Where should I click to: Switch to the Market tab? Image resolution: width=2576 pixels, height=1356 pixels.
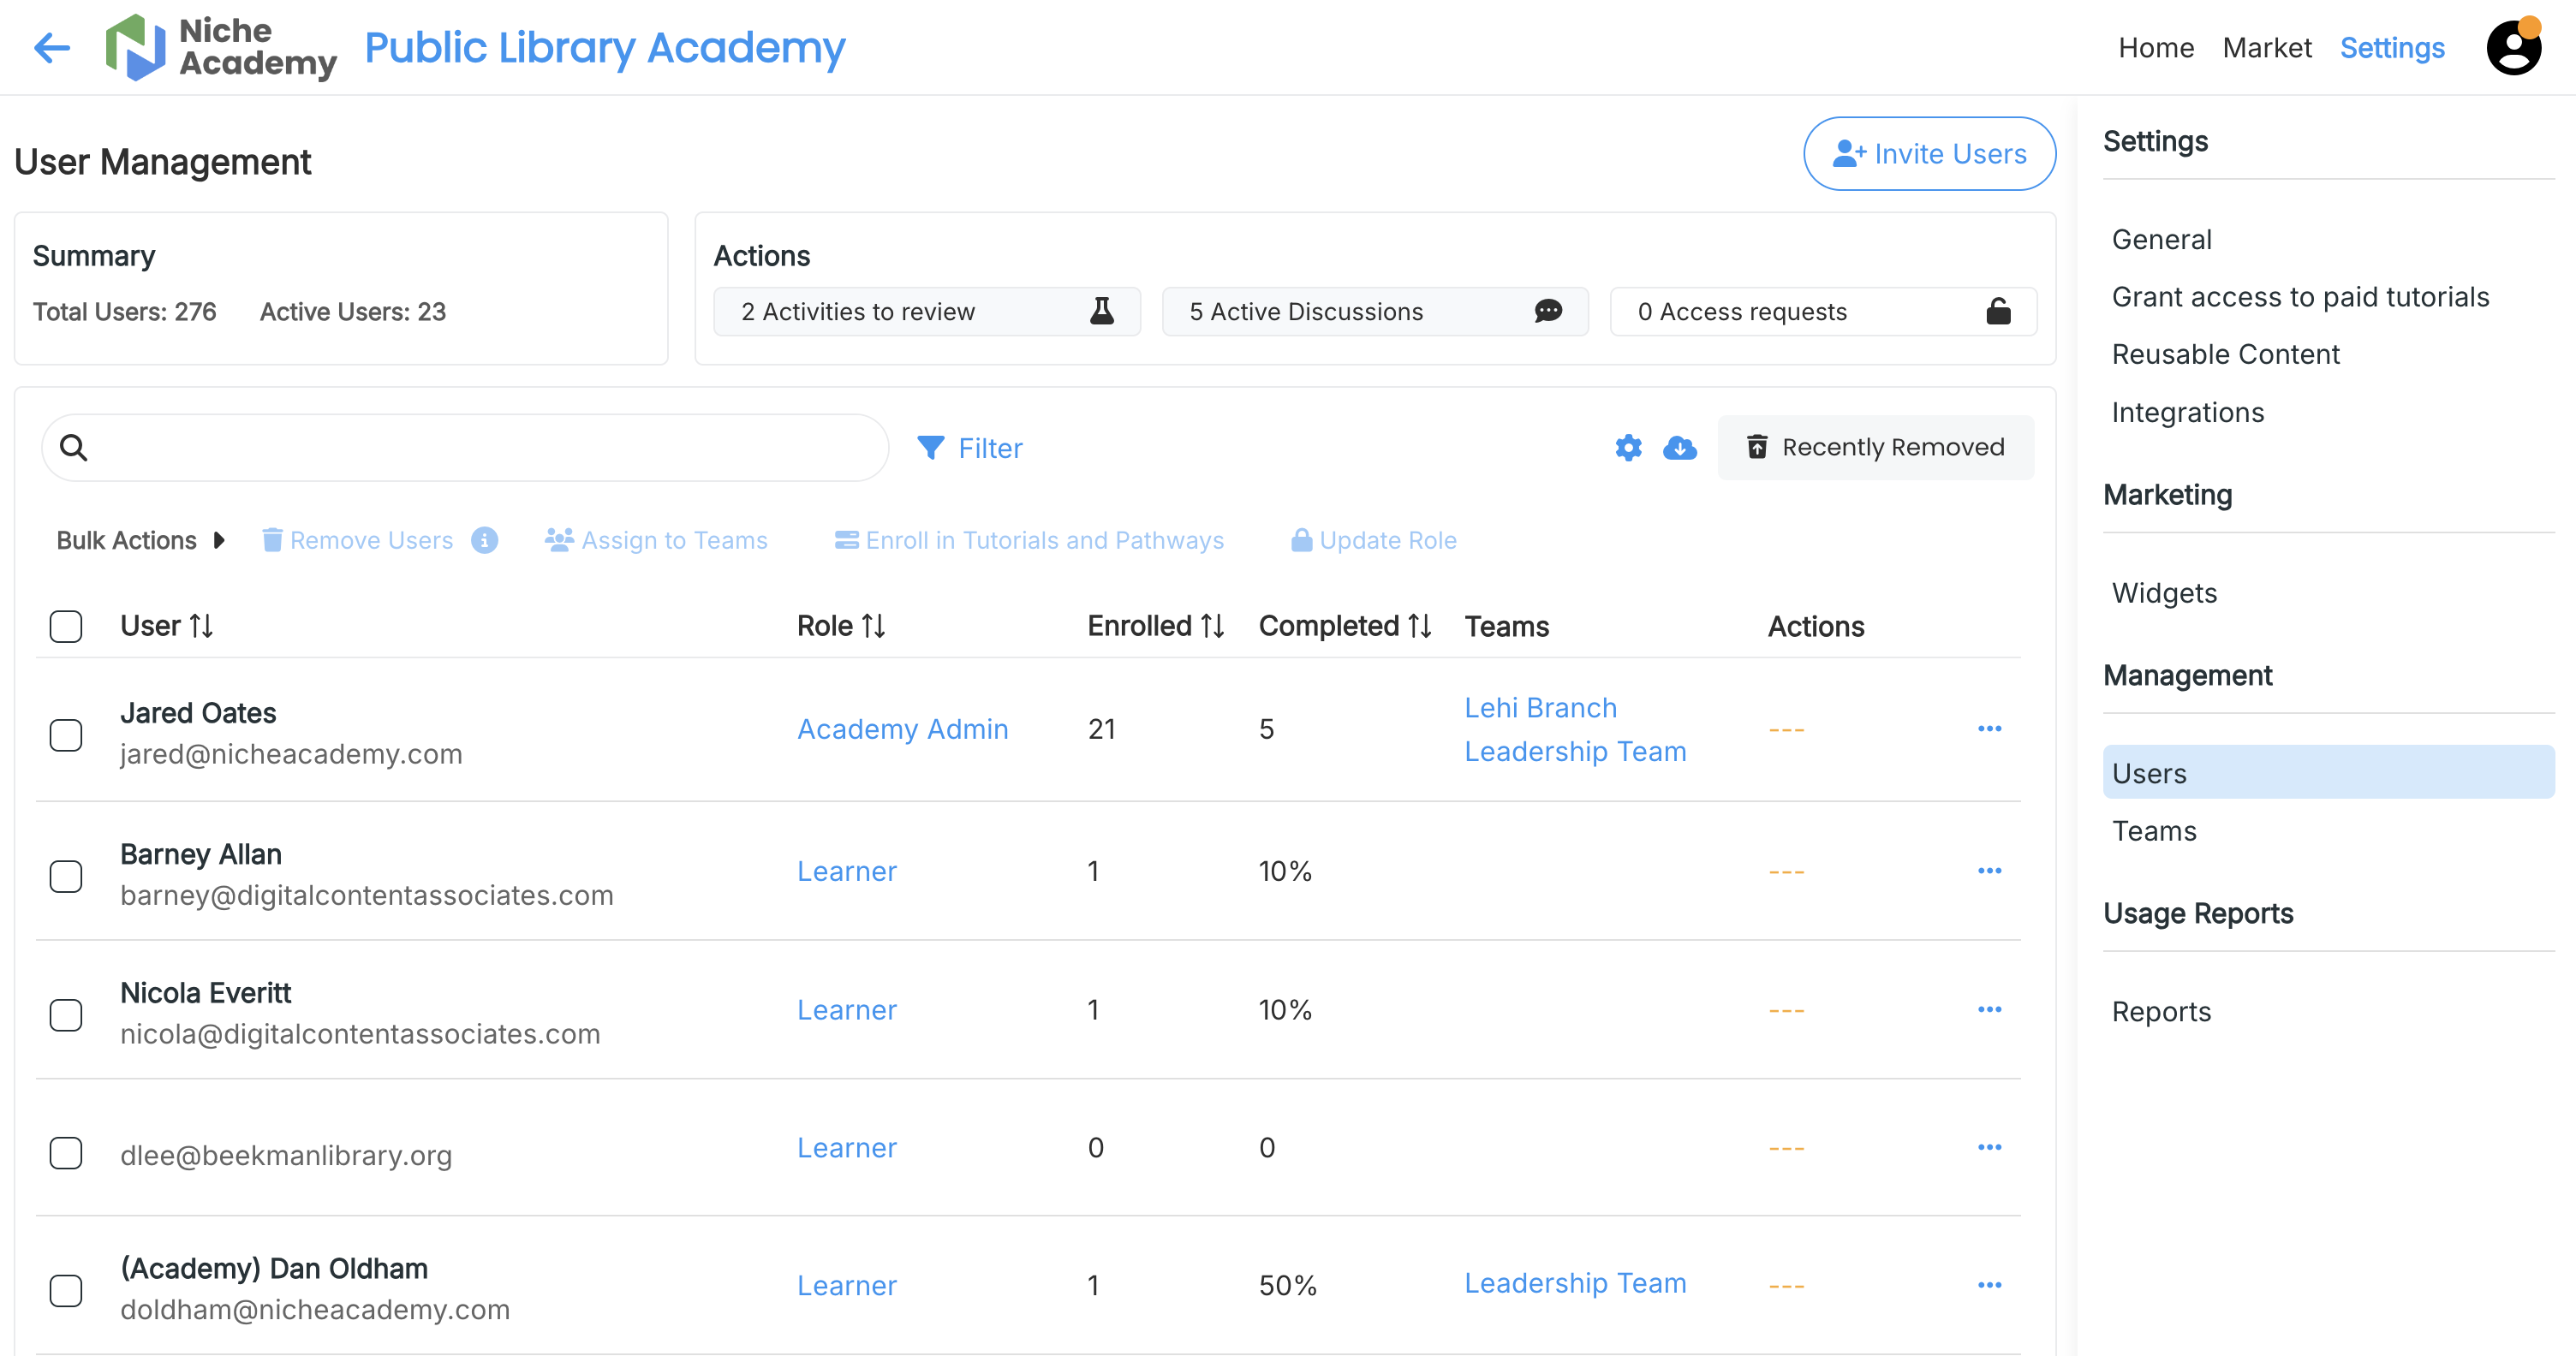click(2266, 47)
